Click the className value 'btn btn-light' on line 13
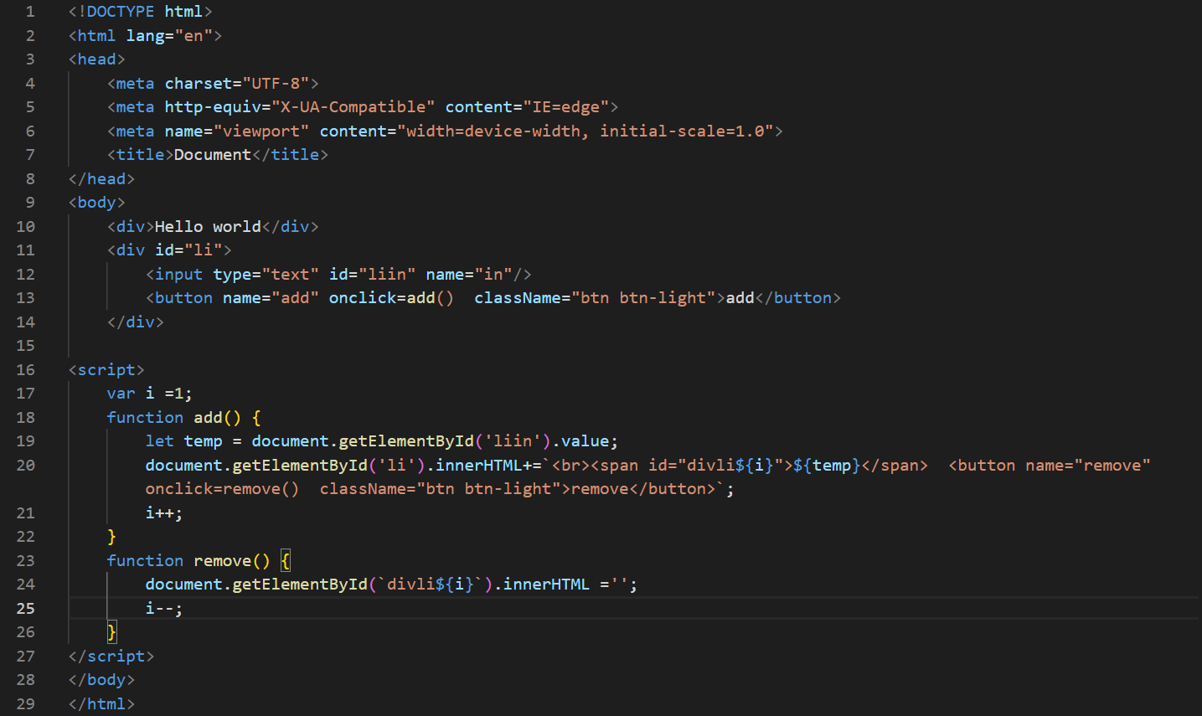The height and width of the screenshot is (716, 1202). (641, 297)
